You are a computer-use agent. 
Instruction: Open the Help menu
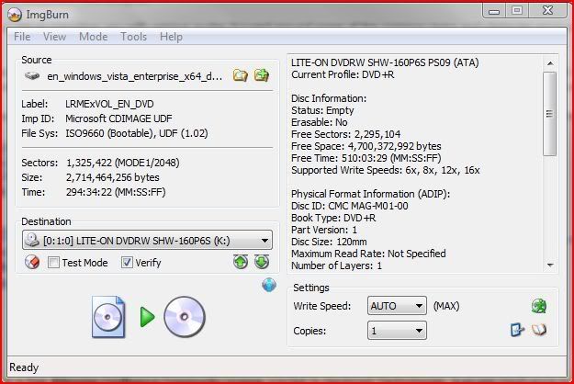click(x=171, y=37)
